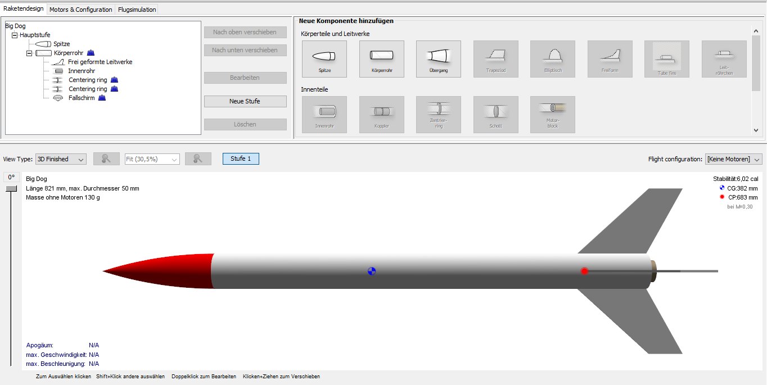Click the zoom out magnifier button
The height and width of the screenshot is (385, 767).
107,159
